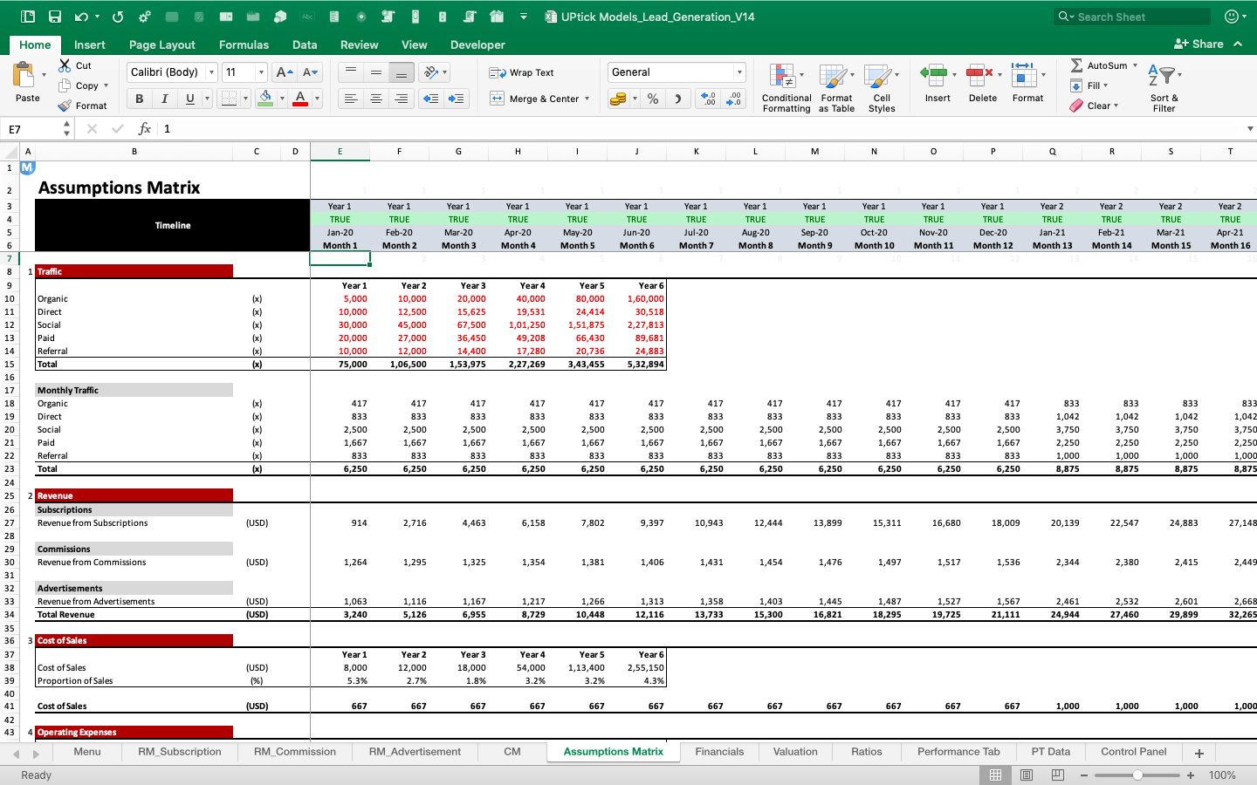Decrease indent icon
1257x785 pixels.
(431, 99)
